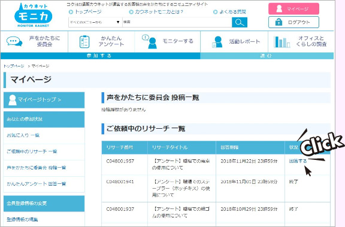Click 会員登録情報の変更 sidebar header
Viewport: 345px width, 227px height.
point(44,204)
